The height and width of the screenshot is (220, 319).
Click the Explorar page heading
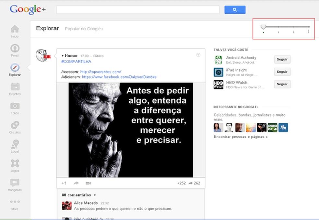coord(47,28)
